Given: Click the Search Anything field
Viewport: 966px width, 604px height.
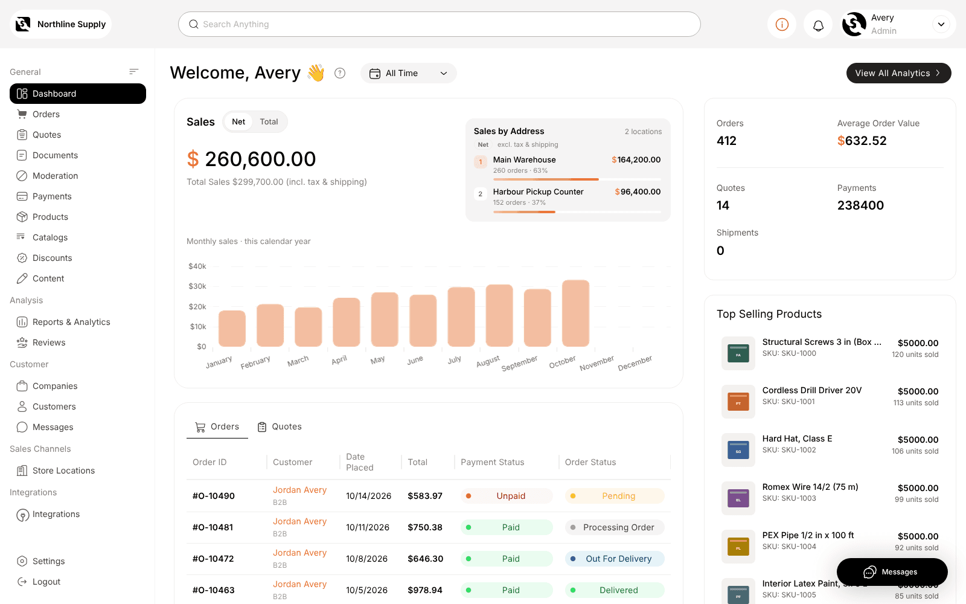Looking at the screenshot, I should 440,24.
